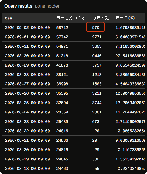Viewport: 147px width, 174px height.
Task: Click holder count 24463
Action: coord(62,169)
